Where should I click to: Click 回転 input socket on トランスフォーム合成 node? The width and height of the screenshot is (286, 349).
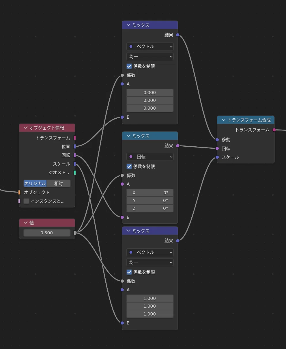pos(217,149)
